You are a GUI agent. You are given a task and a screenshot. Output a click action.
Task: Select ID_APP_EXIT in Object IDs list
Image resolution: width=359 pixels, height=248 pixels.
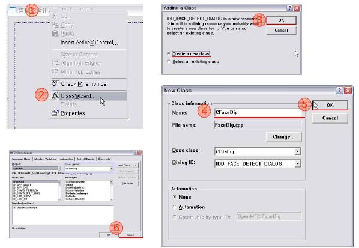pos(35,187)
